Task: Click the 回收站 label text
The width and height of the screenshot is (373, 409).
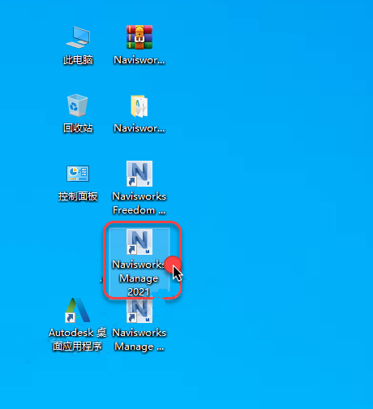Action: [78, 128]
